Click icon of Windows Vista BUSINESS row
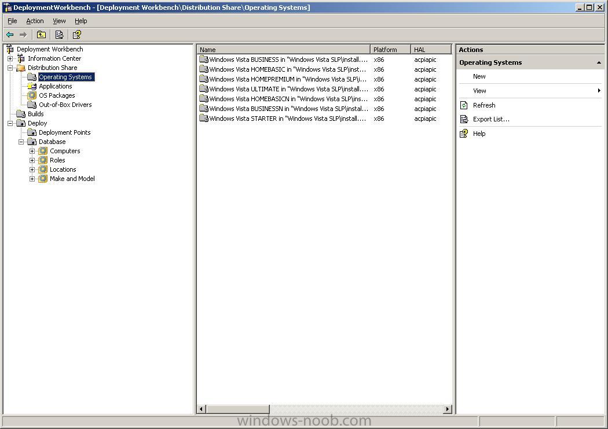Viewport: 608px width, 429px height. tap(204, 59)
